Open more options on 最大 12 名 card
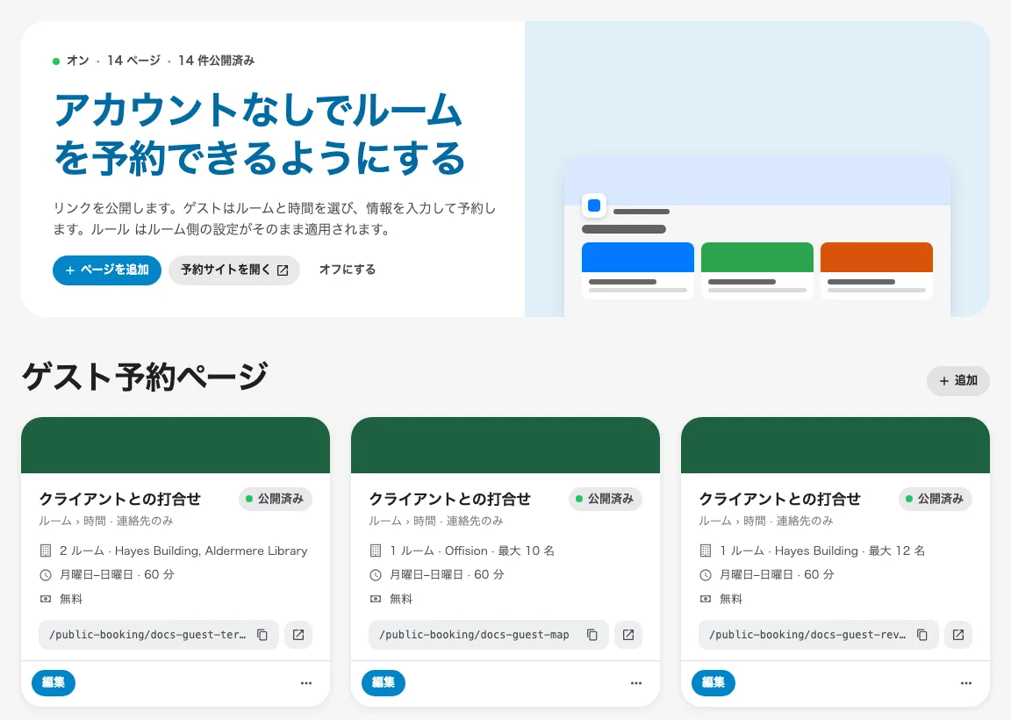 coord(966,682)
